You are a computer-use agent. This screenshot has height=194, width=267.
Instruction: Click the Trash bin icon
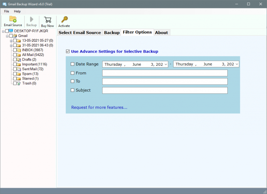19,83
